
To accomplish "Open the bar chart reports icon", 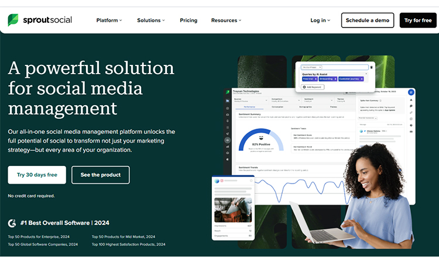I will [228, 147].
